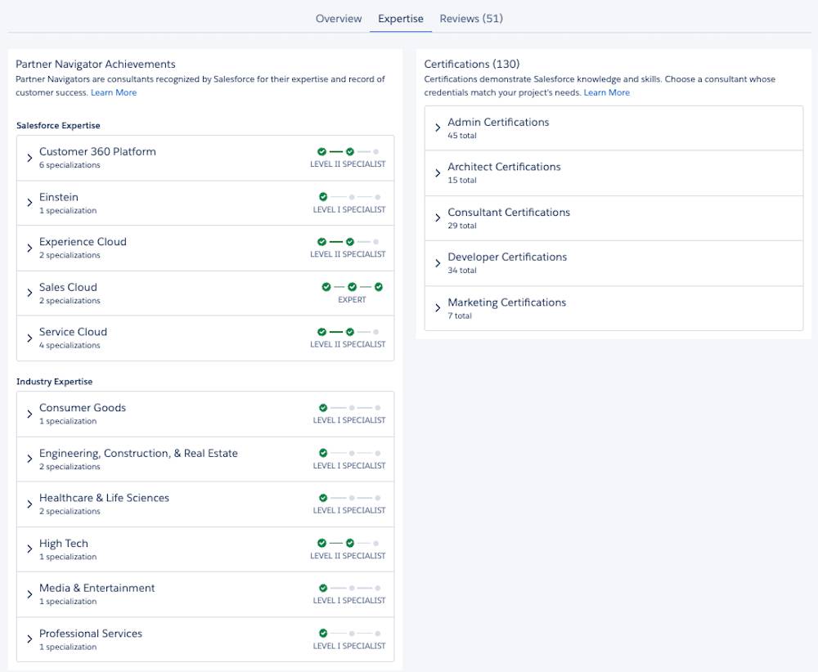Open Learn More link under Certifications
This screenshot has height=672, width=818.
tap(607, 92)
